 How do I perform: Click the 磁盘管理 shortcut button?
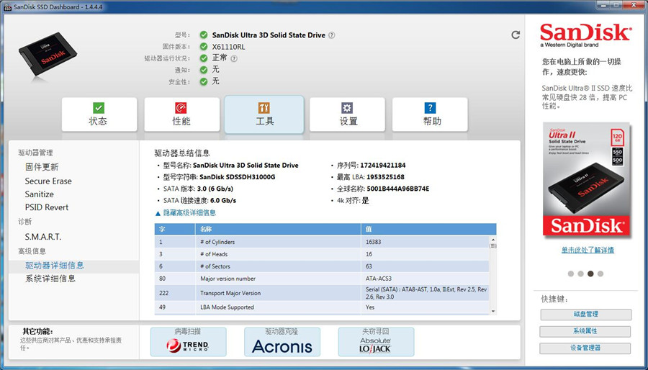coord(585,315)
